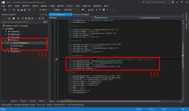Click the Find in Files toolbar icon

point(83,10)
